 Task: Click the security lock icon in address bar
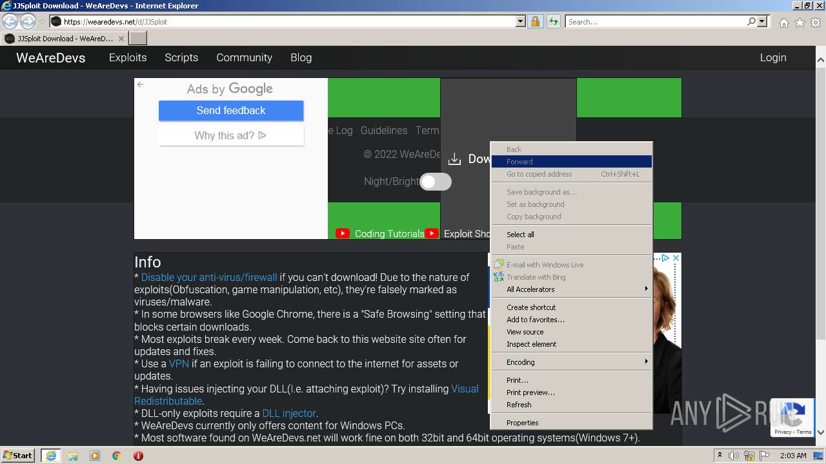535,21
